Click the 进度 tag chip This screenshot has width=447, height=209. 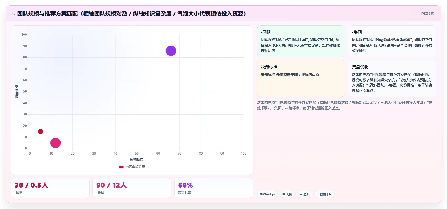click(304, 194)
